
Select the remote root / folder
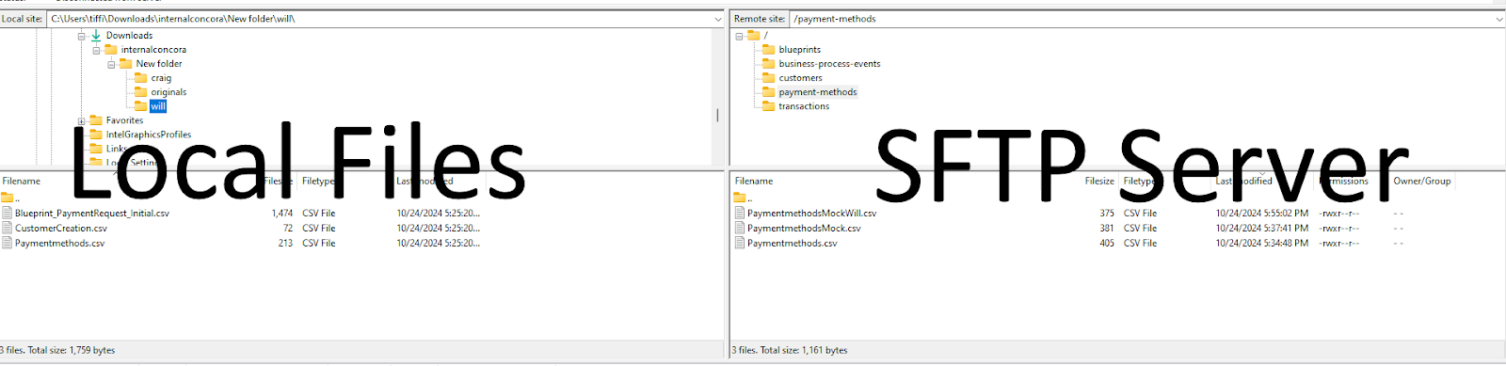point(765,36)
